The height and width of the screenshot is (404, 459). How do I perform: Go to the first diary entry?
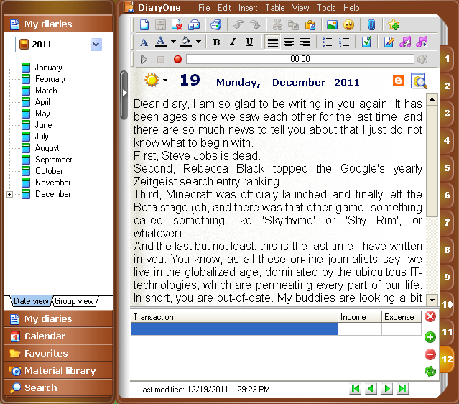pos(356,389)
